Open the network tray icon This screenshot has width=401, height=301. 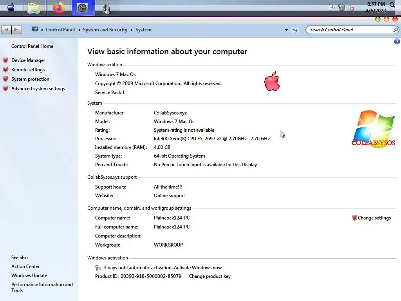(341, 7)
